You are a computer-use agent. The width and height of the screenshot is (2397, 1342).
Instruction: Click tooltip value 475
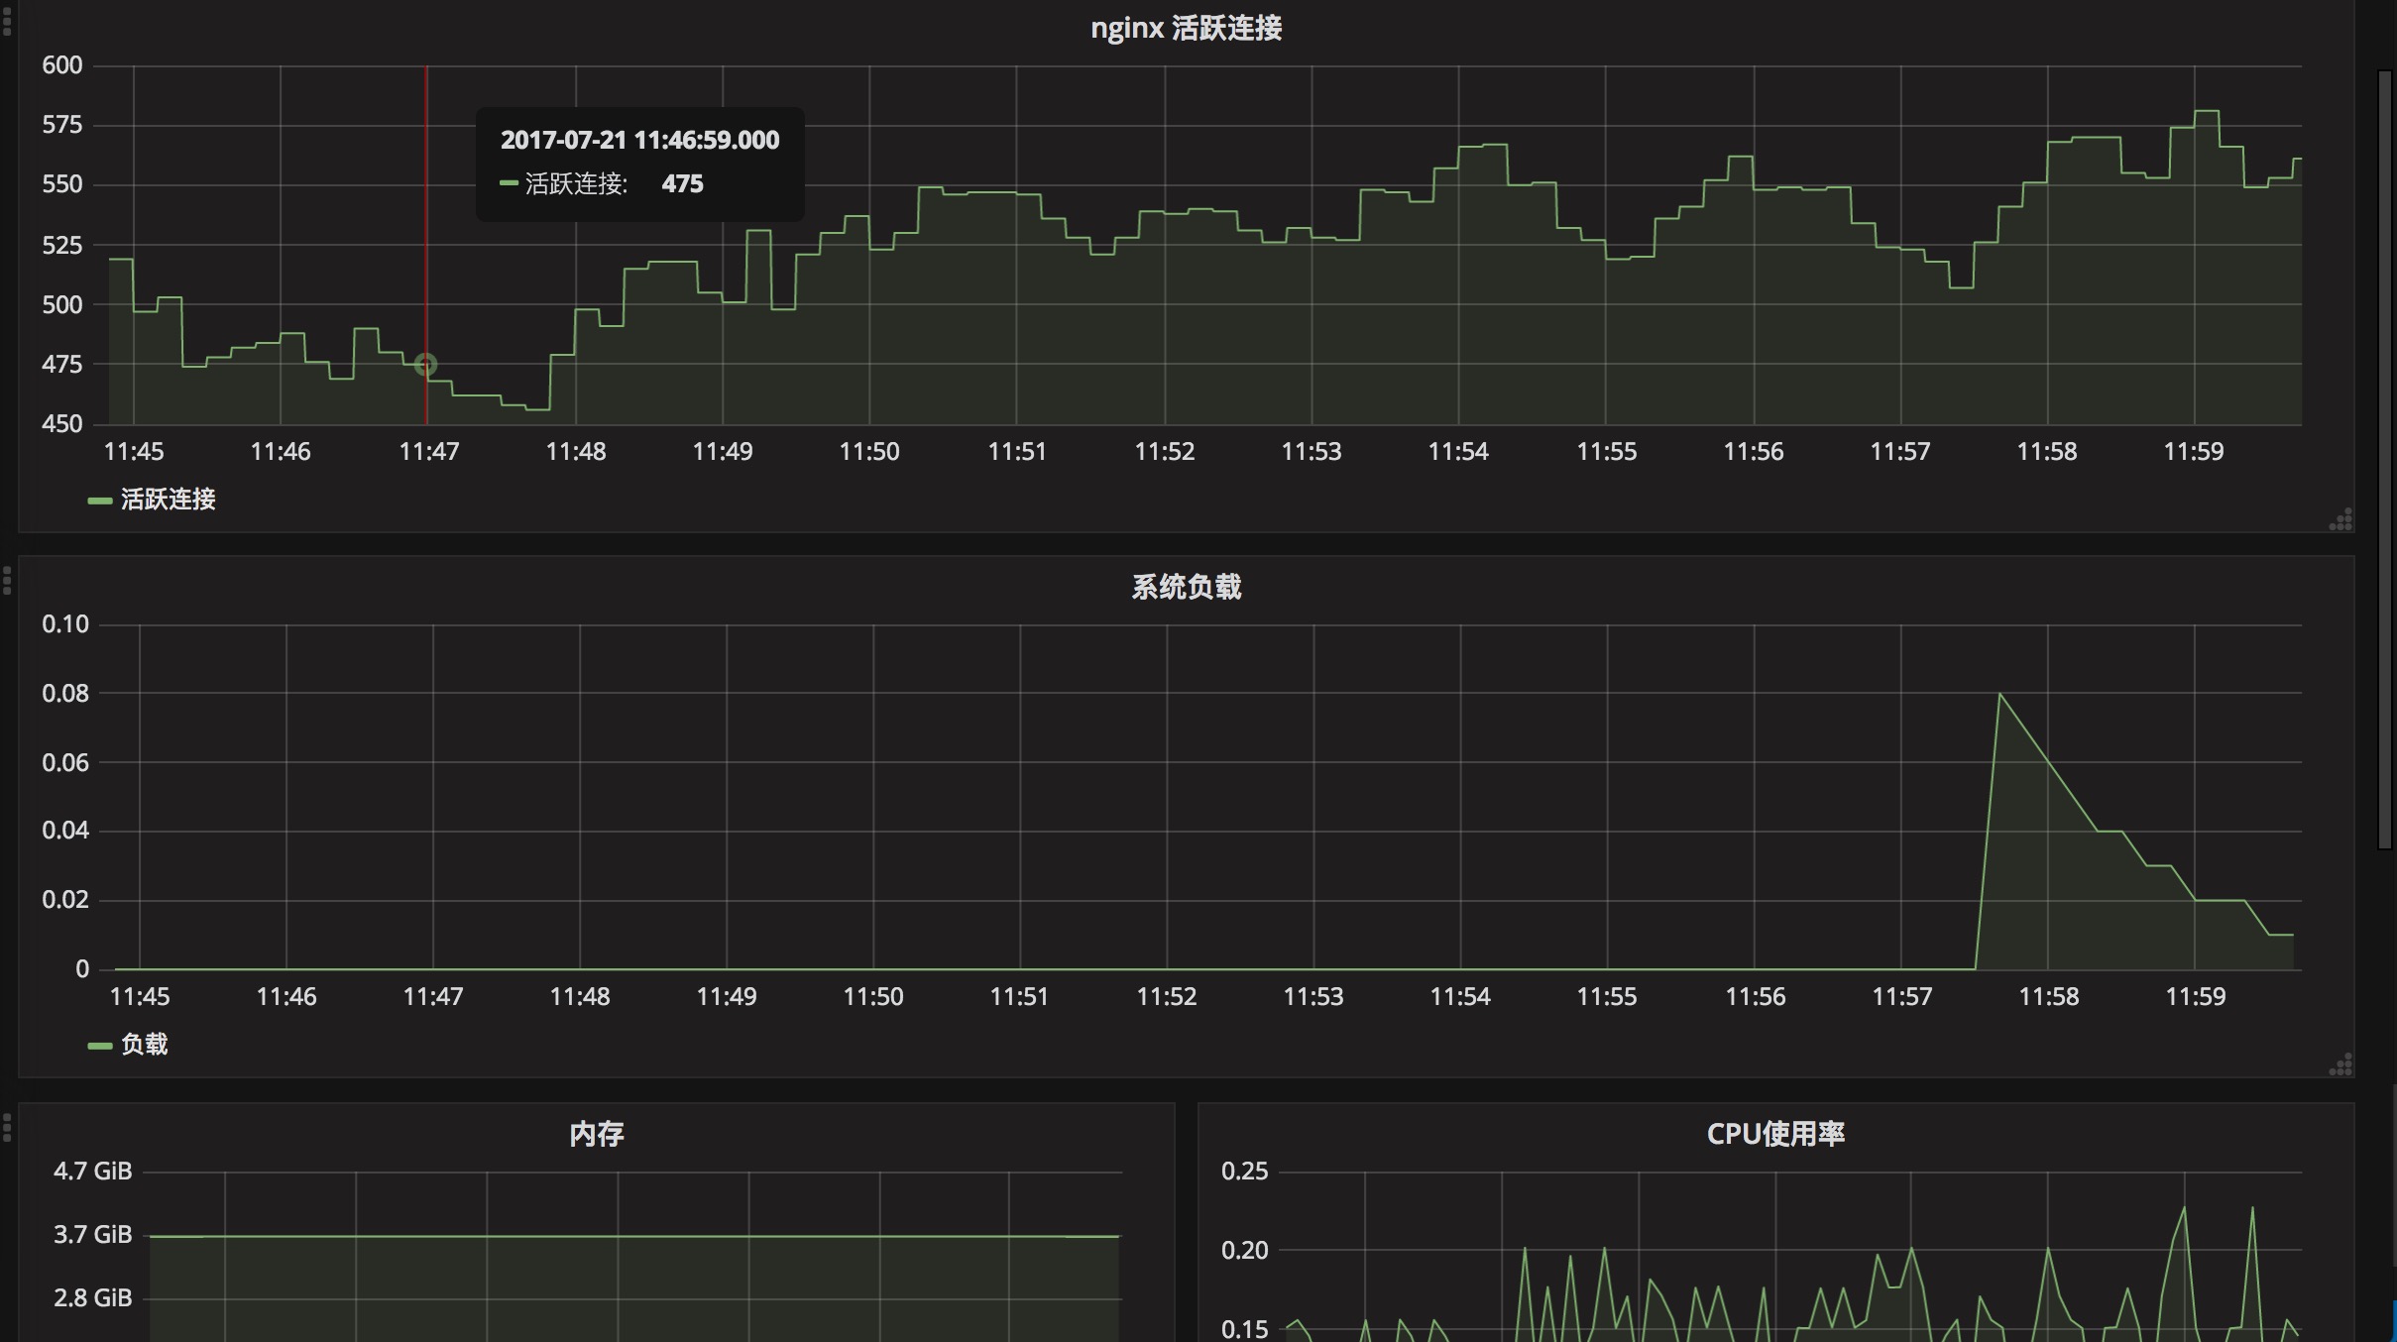pyautogui.click(x=682, y=184)
